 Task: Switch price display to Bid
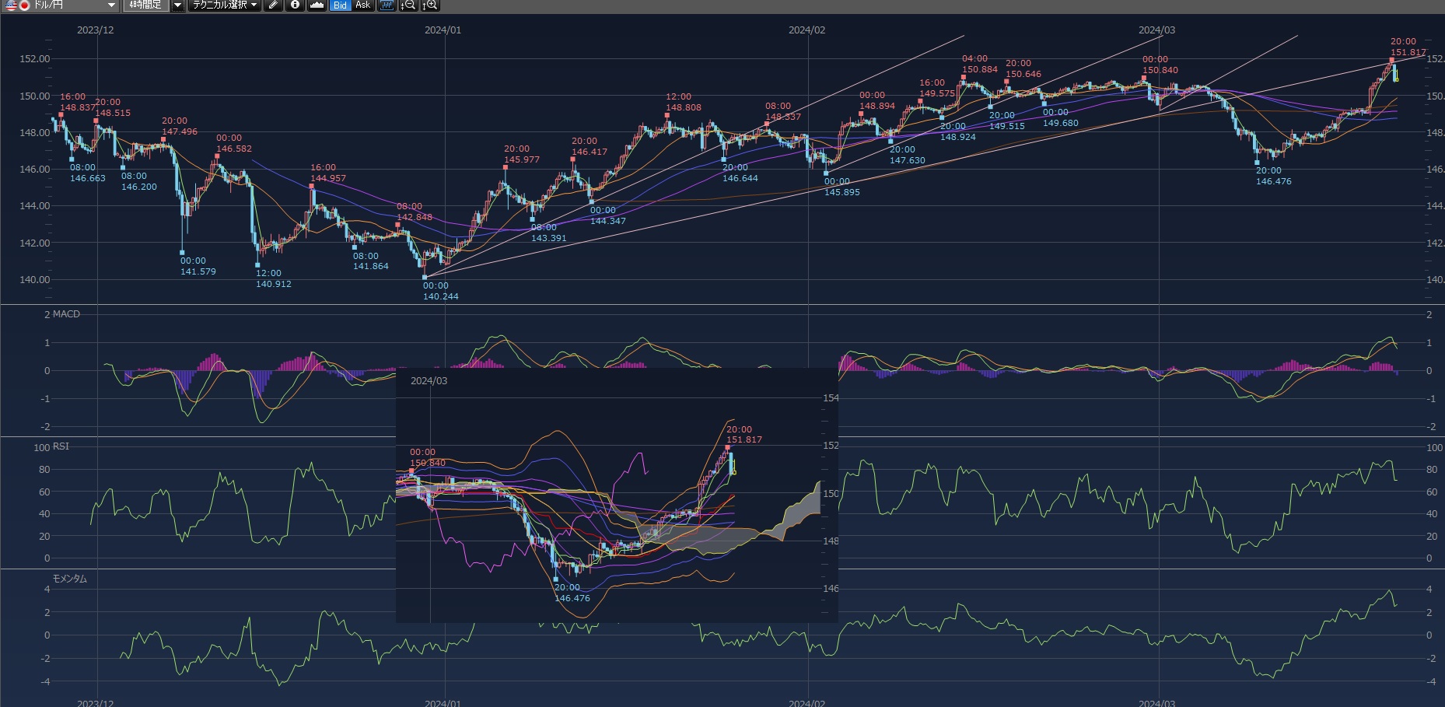(340, 5)
